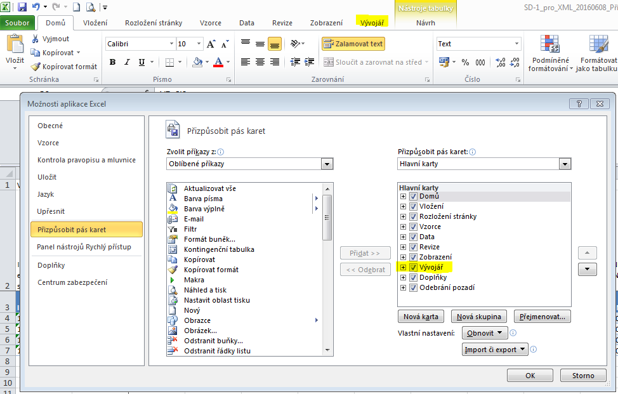Image resolution: width=618 pixels, height=394 pixels.
Task: Click the Nová skupina button
Action: pos(479,317)
